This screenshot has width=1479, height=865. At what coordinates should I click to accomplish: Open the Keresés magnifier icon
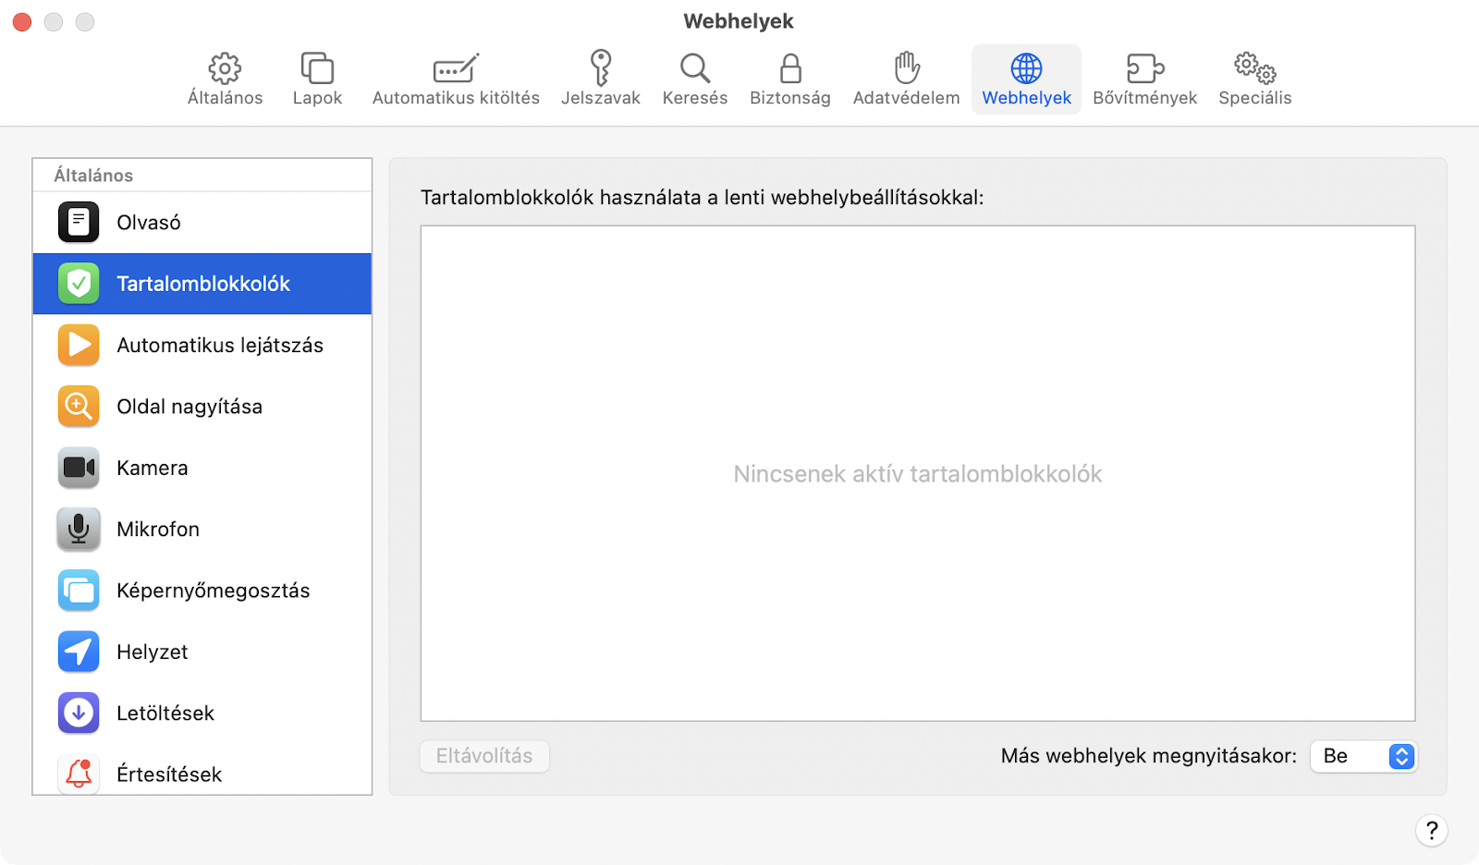point(695,68)
